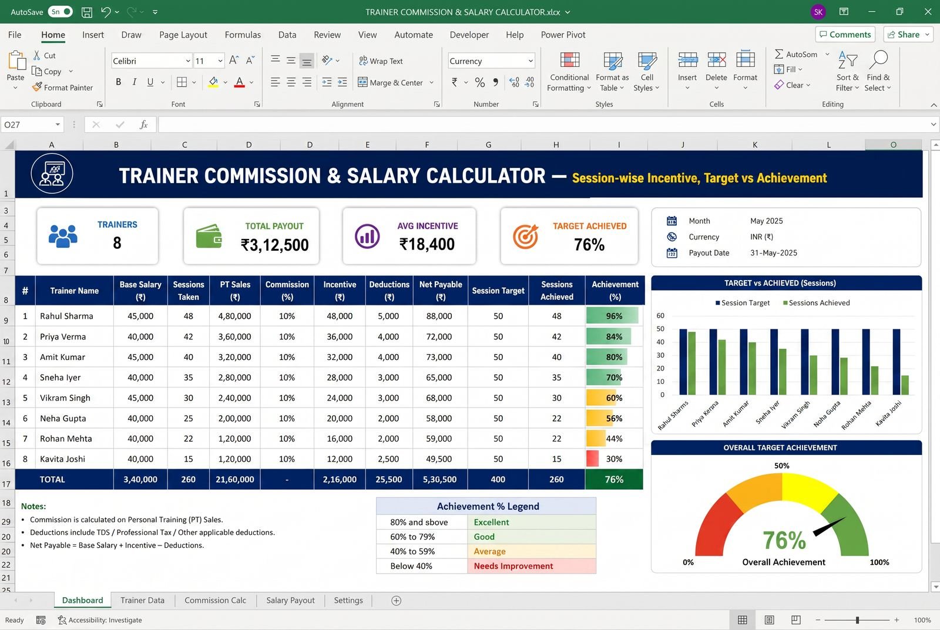
Task: Toggle Normal view button
Action: point(743,620)
